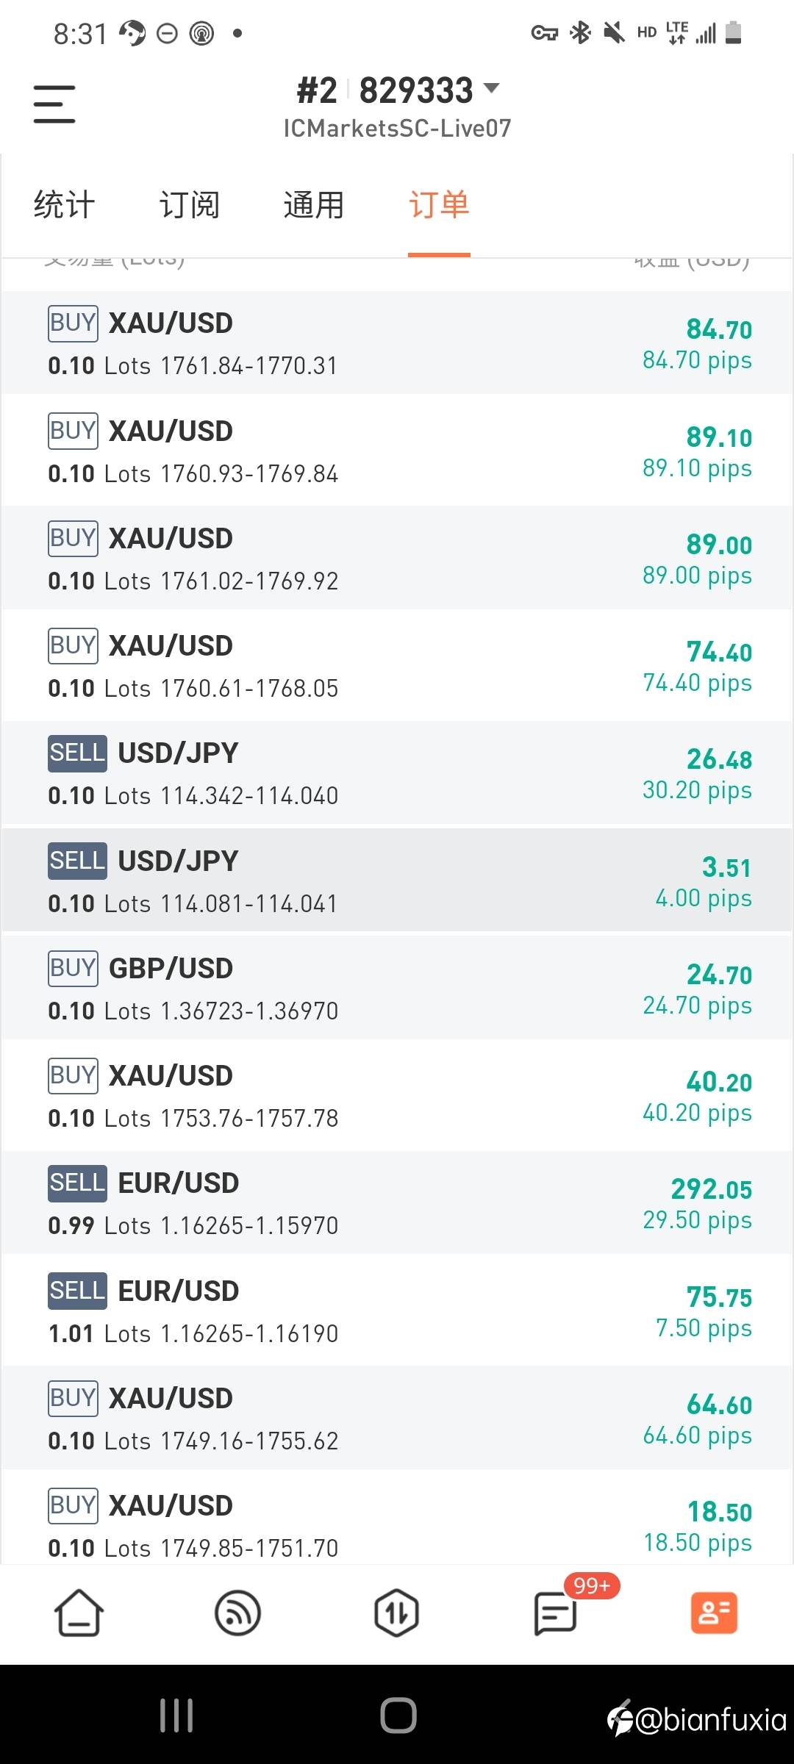Open the signal feed icon
794x1764 pixels.
pyautogui.click(x=237, y=1613)
